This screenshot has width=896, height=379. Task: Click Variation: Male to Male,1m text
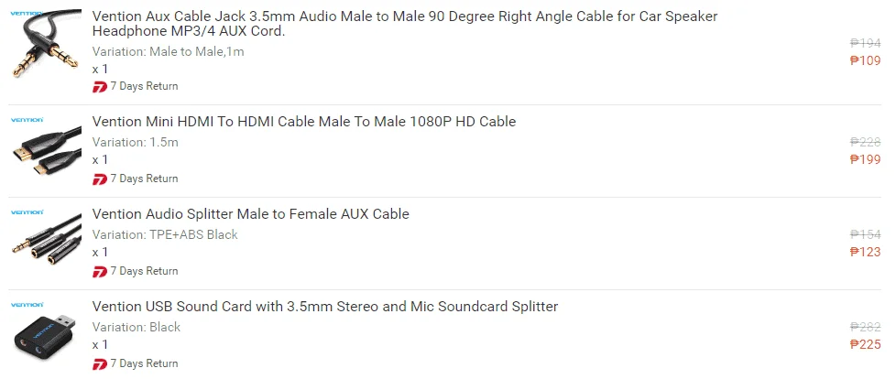click(x=168, y=51)
